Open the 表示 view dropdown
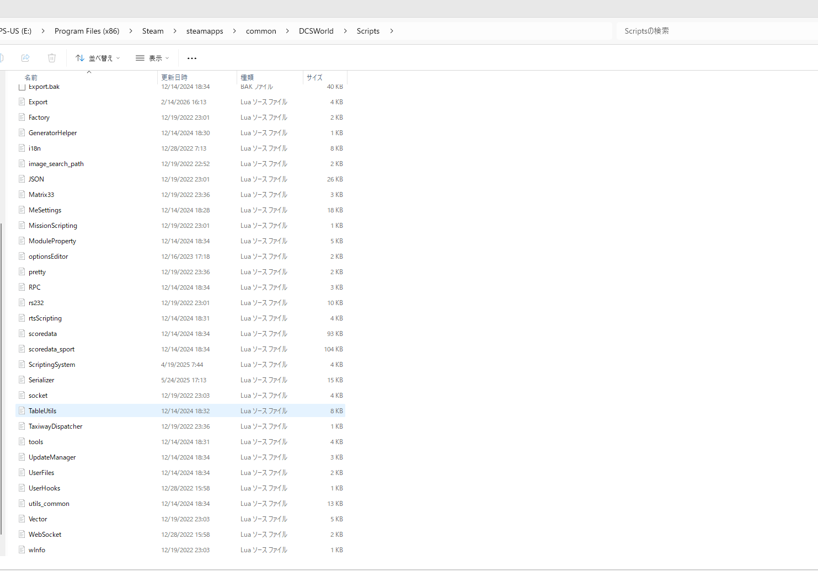The image size is (818, 571). point(152,58)
